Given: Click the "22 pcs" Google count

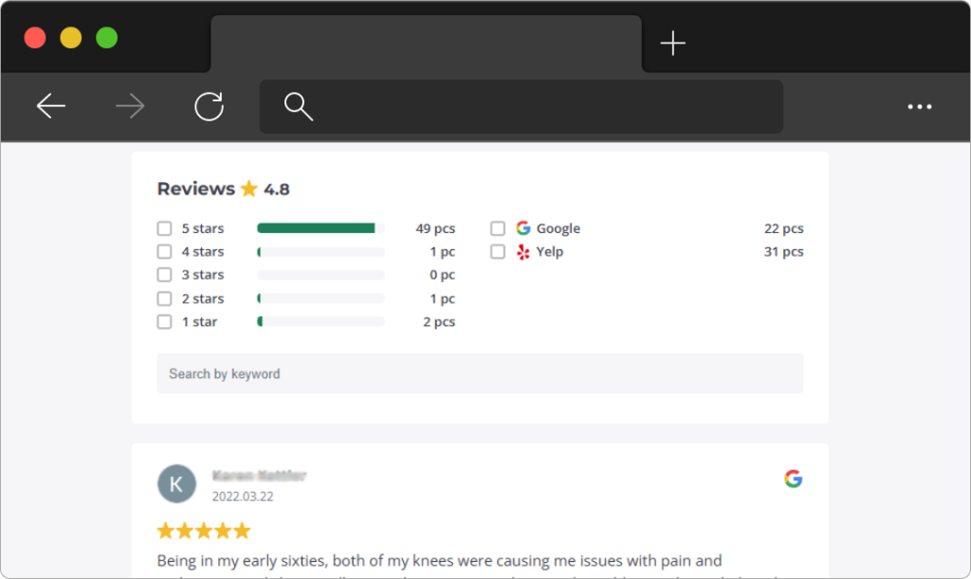Looking at the screenshot, I should point(783,228).
